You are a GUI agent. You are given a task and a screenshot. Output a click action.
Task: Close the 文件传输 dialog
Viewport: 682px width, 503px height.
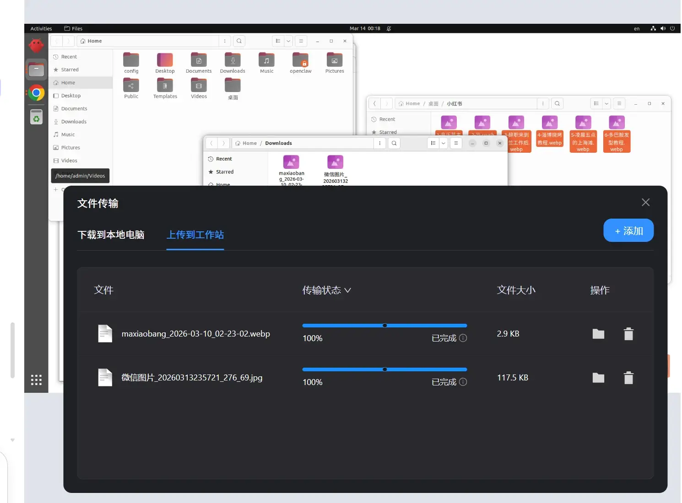(645, 202)
